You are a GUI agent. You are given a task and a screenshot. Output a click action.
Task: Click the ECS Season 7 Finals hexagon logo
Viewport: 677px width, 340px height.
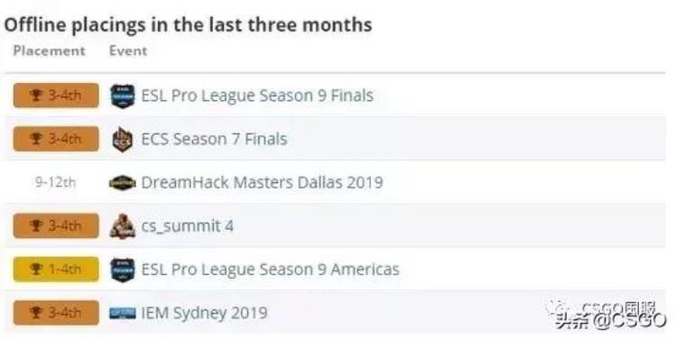122,140
